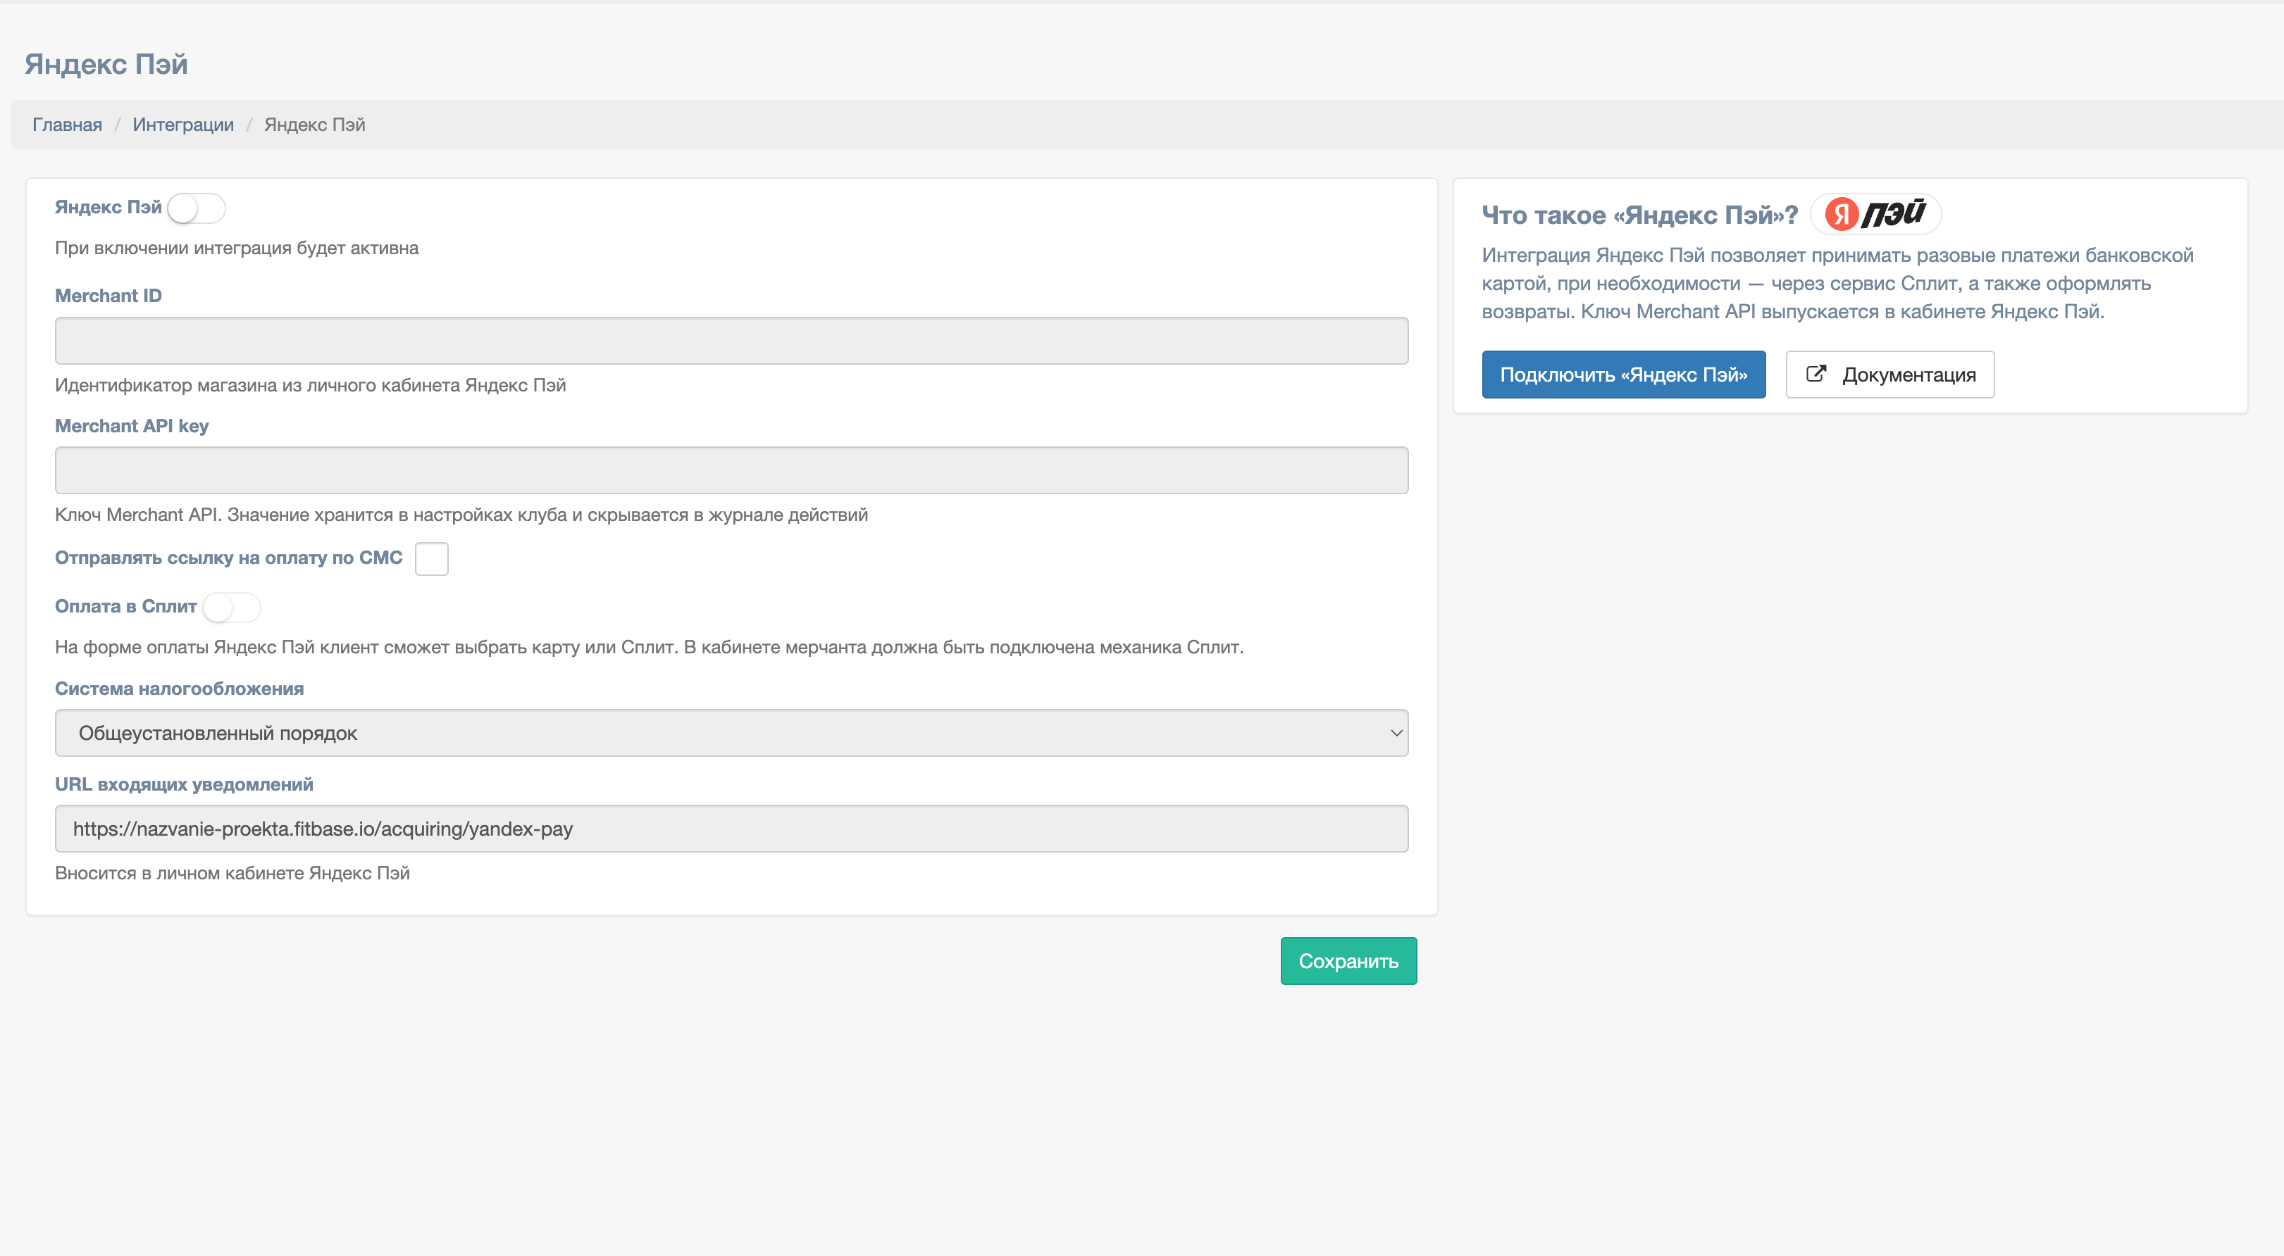Open the Система налогообложения dropdown
The height and width of the screenshot is (1256, 2284).
pyautogui.click(x=731, y=734)
